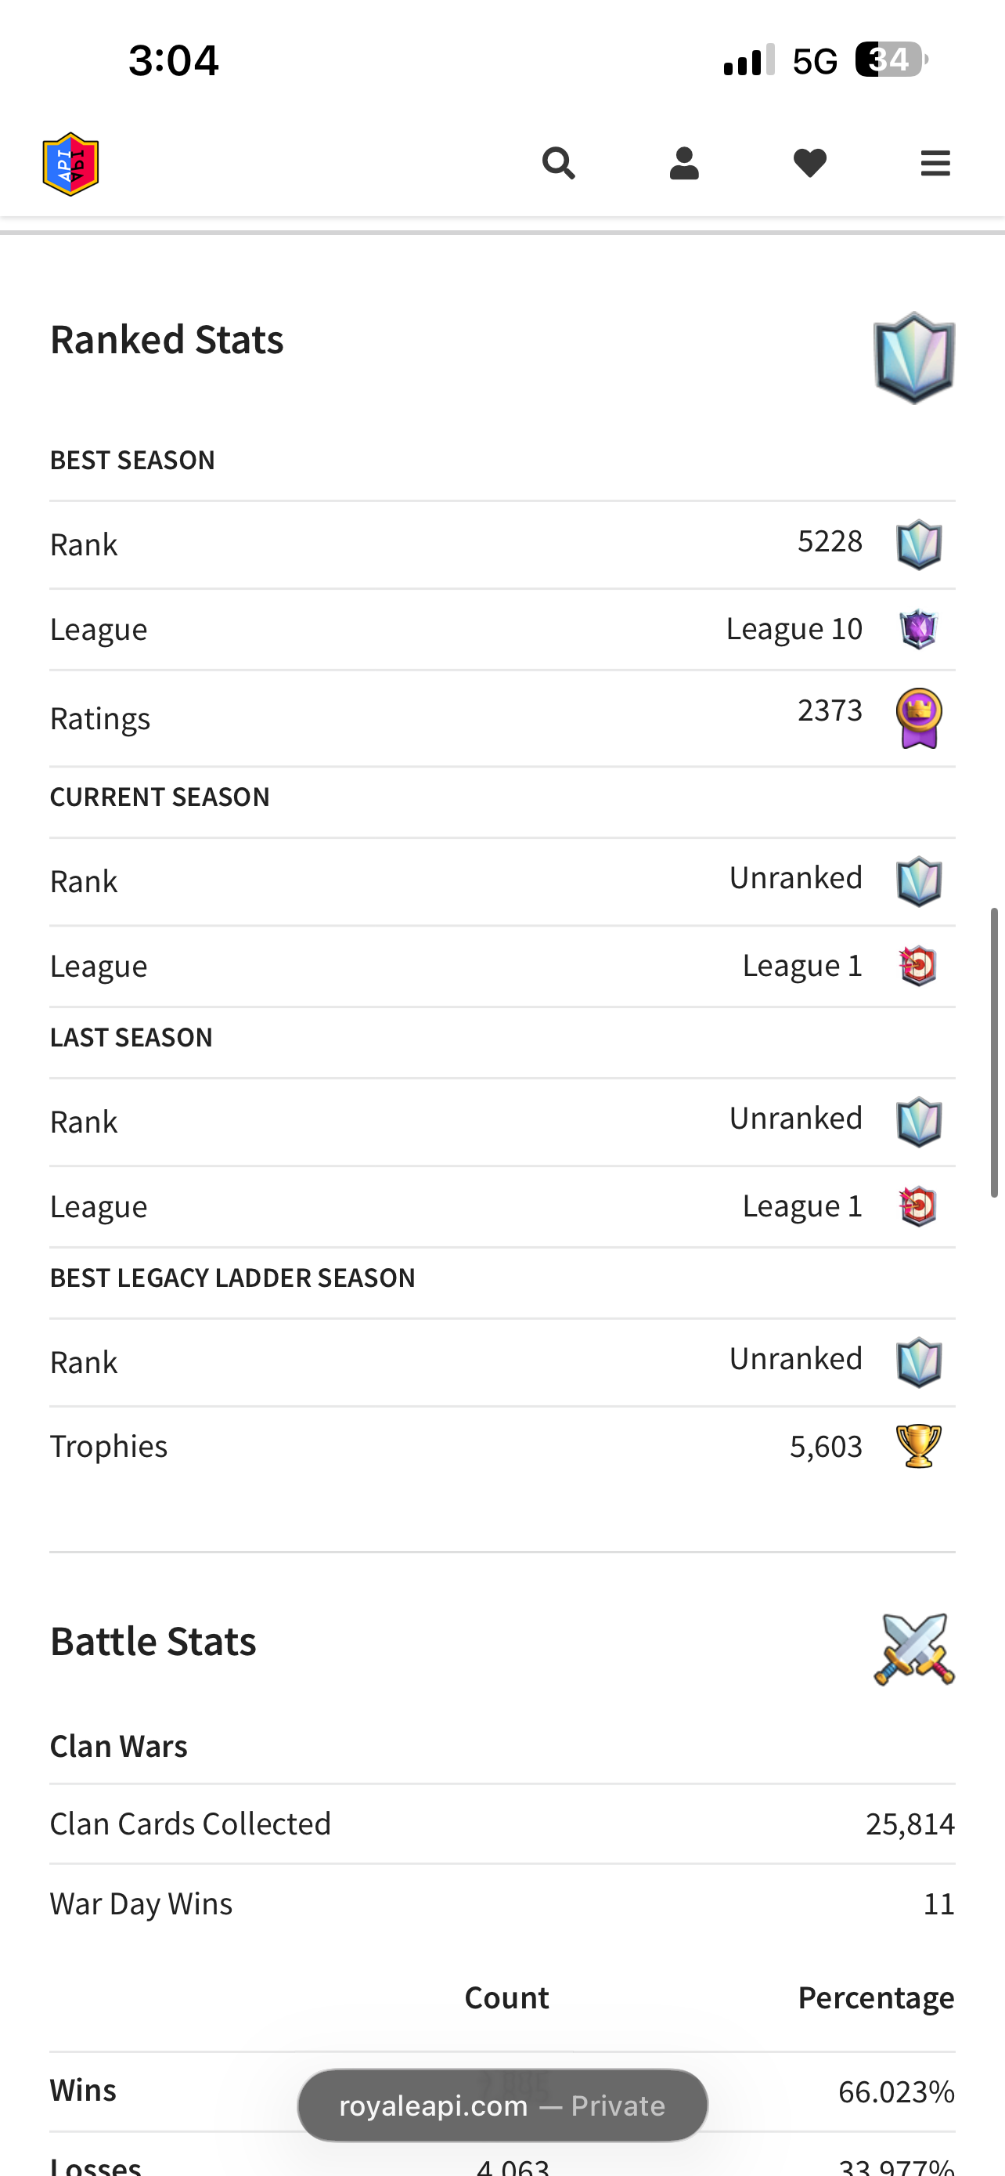Click the League 10 purple badge icon
1005x2176 pixels.
coord(918,629)
